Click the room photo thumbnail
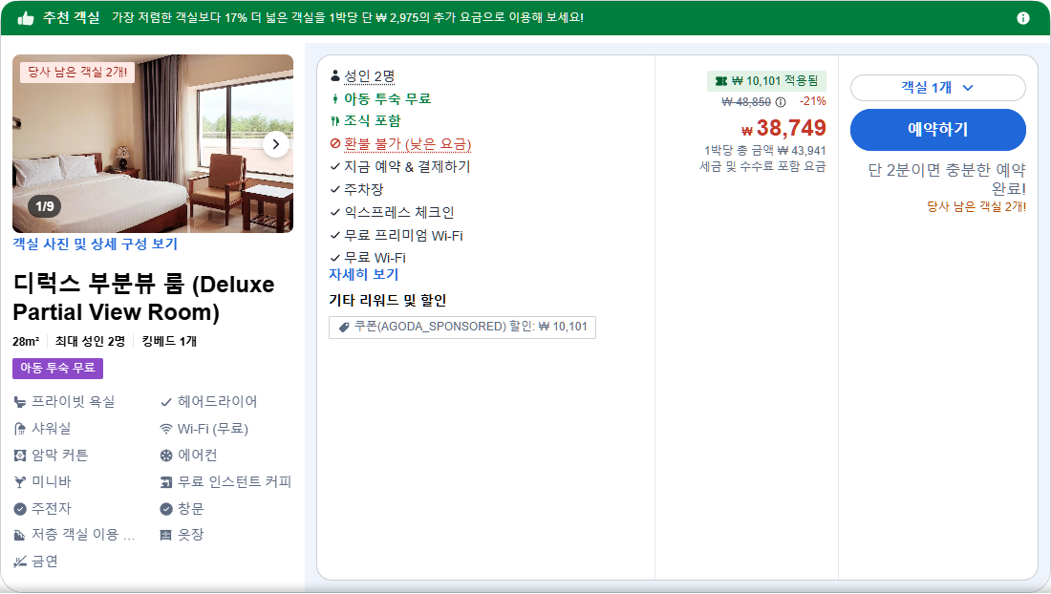This screenshot has height=594, width=1051. (153, 143)
